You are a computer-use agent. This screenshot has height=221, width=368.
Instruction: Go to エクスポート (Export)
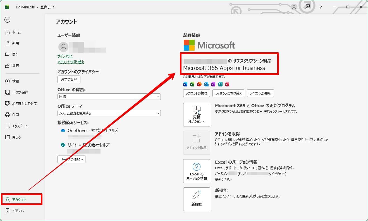(x=17, y=126)
